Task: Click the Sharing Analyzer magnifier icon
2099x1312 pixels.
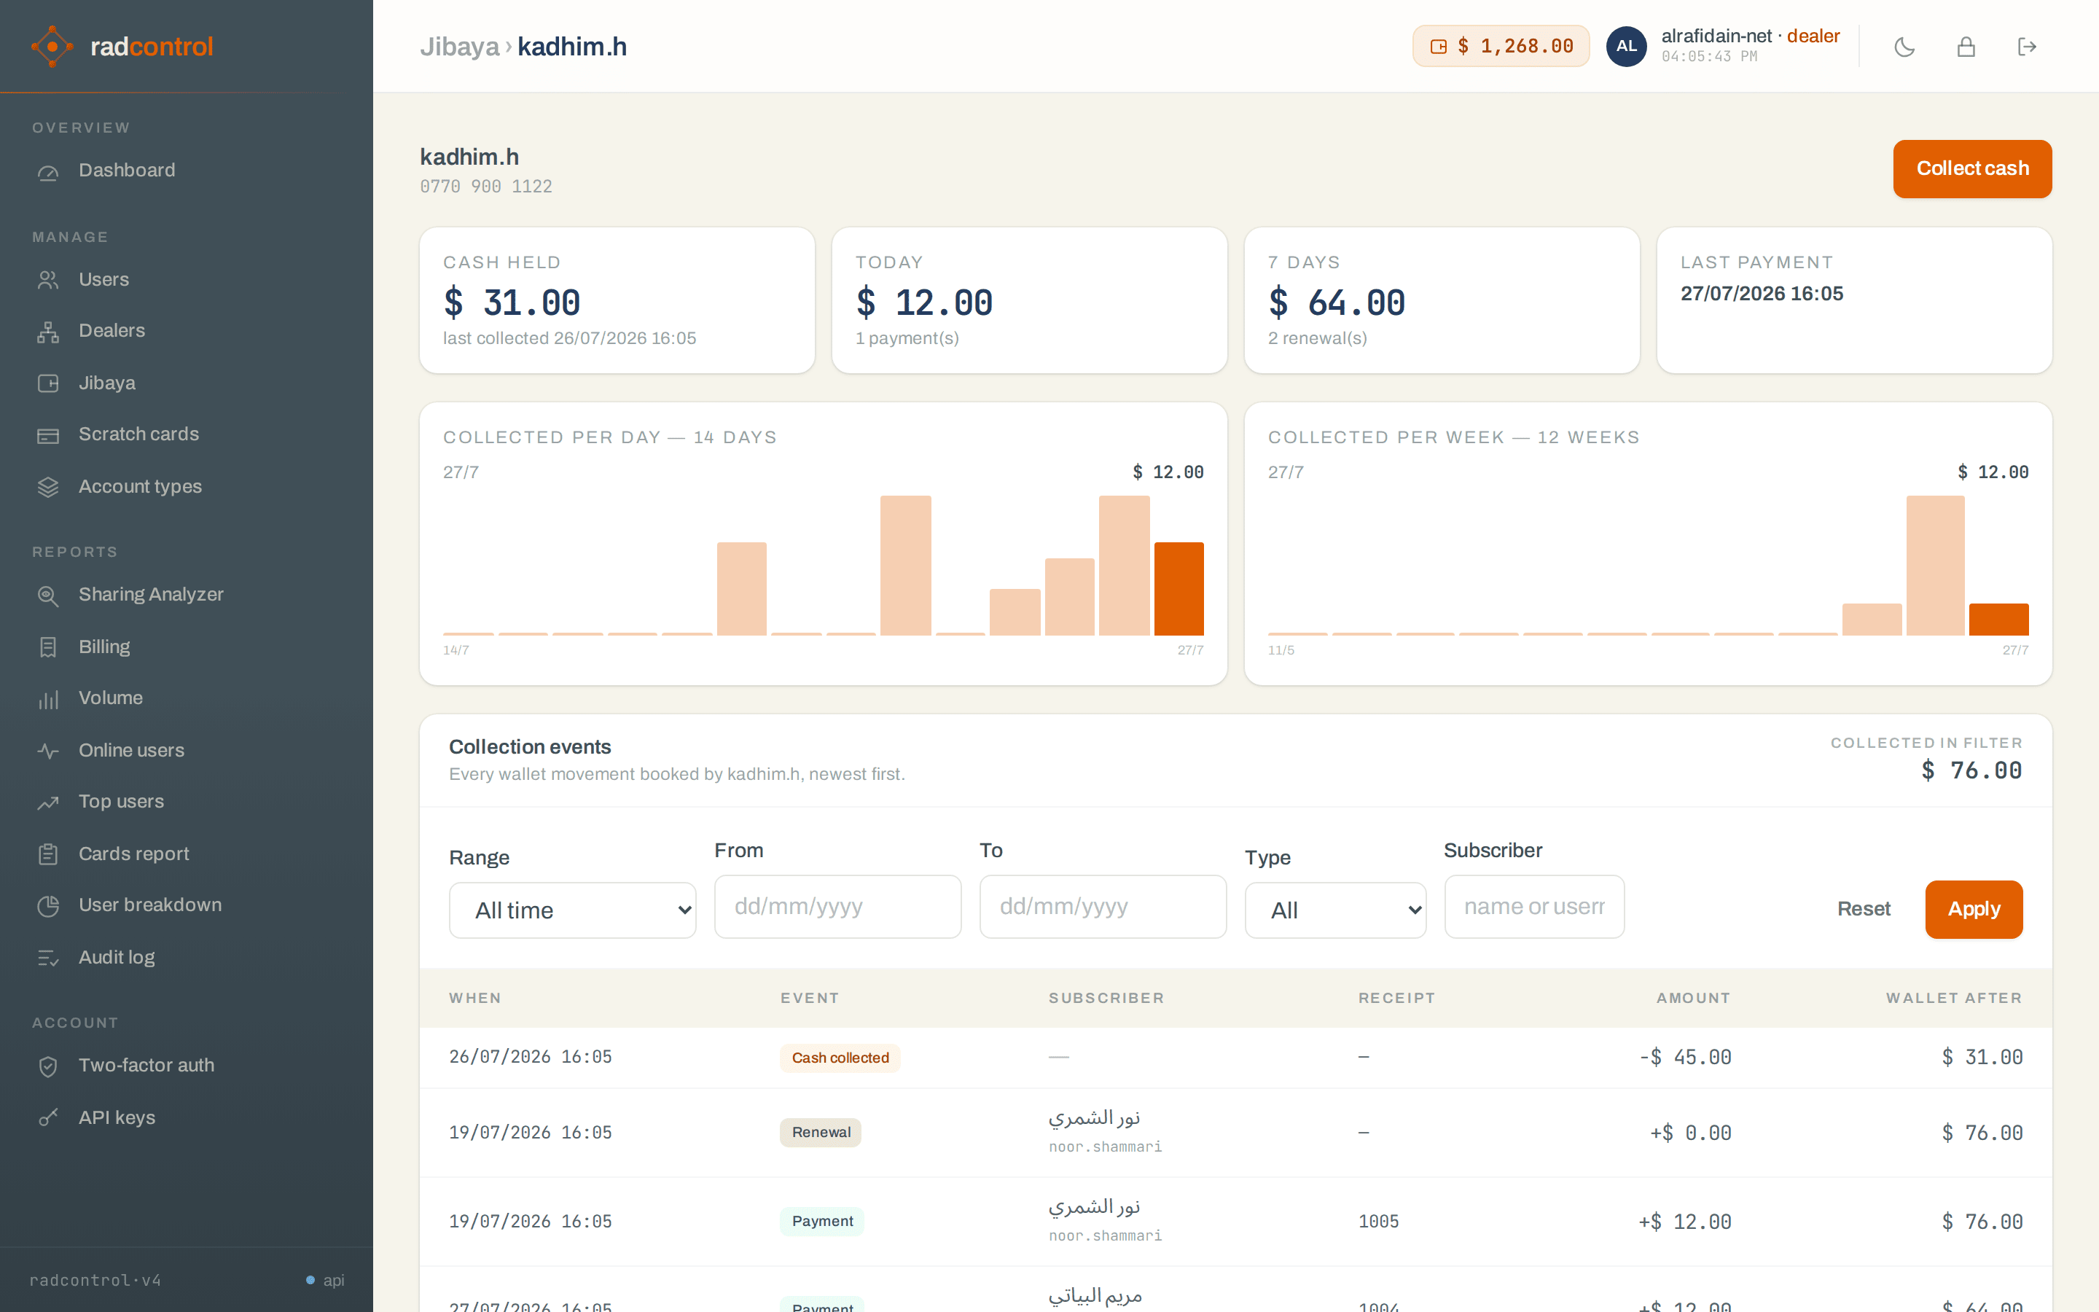Action: 47,596
